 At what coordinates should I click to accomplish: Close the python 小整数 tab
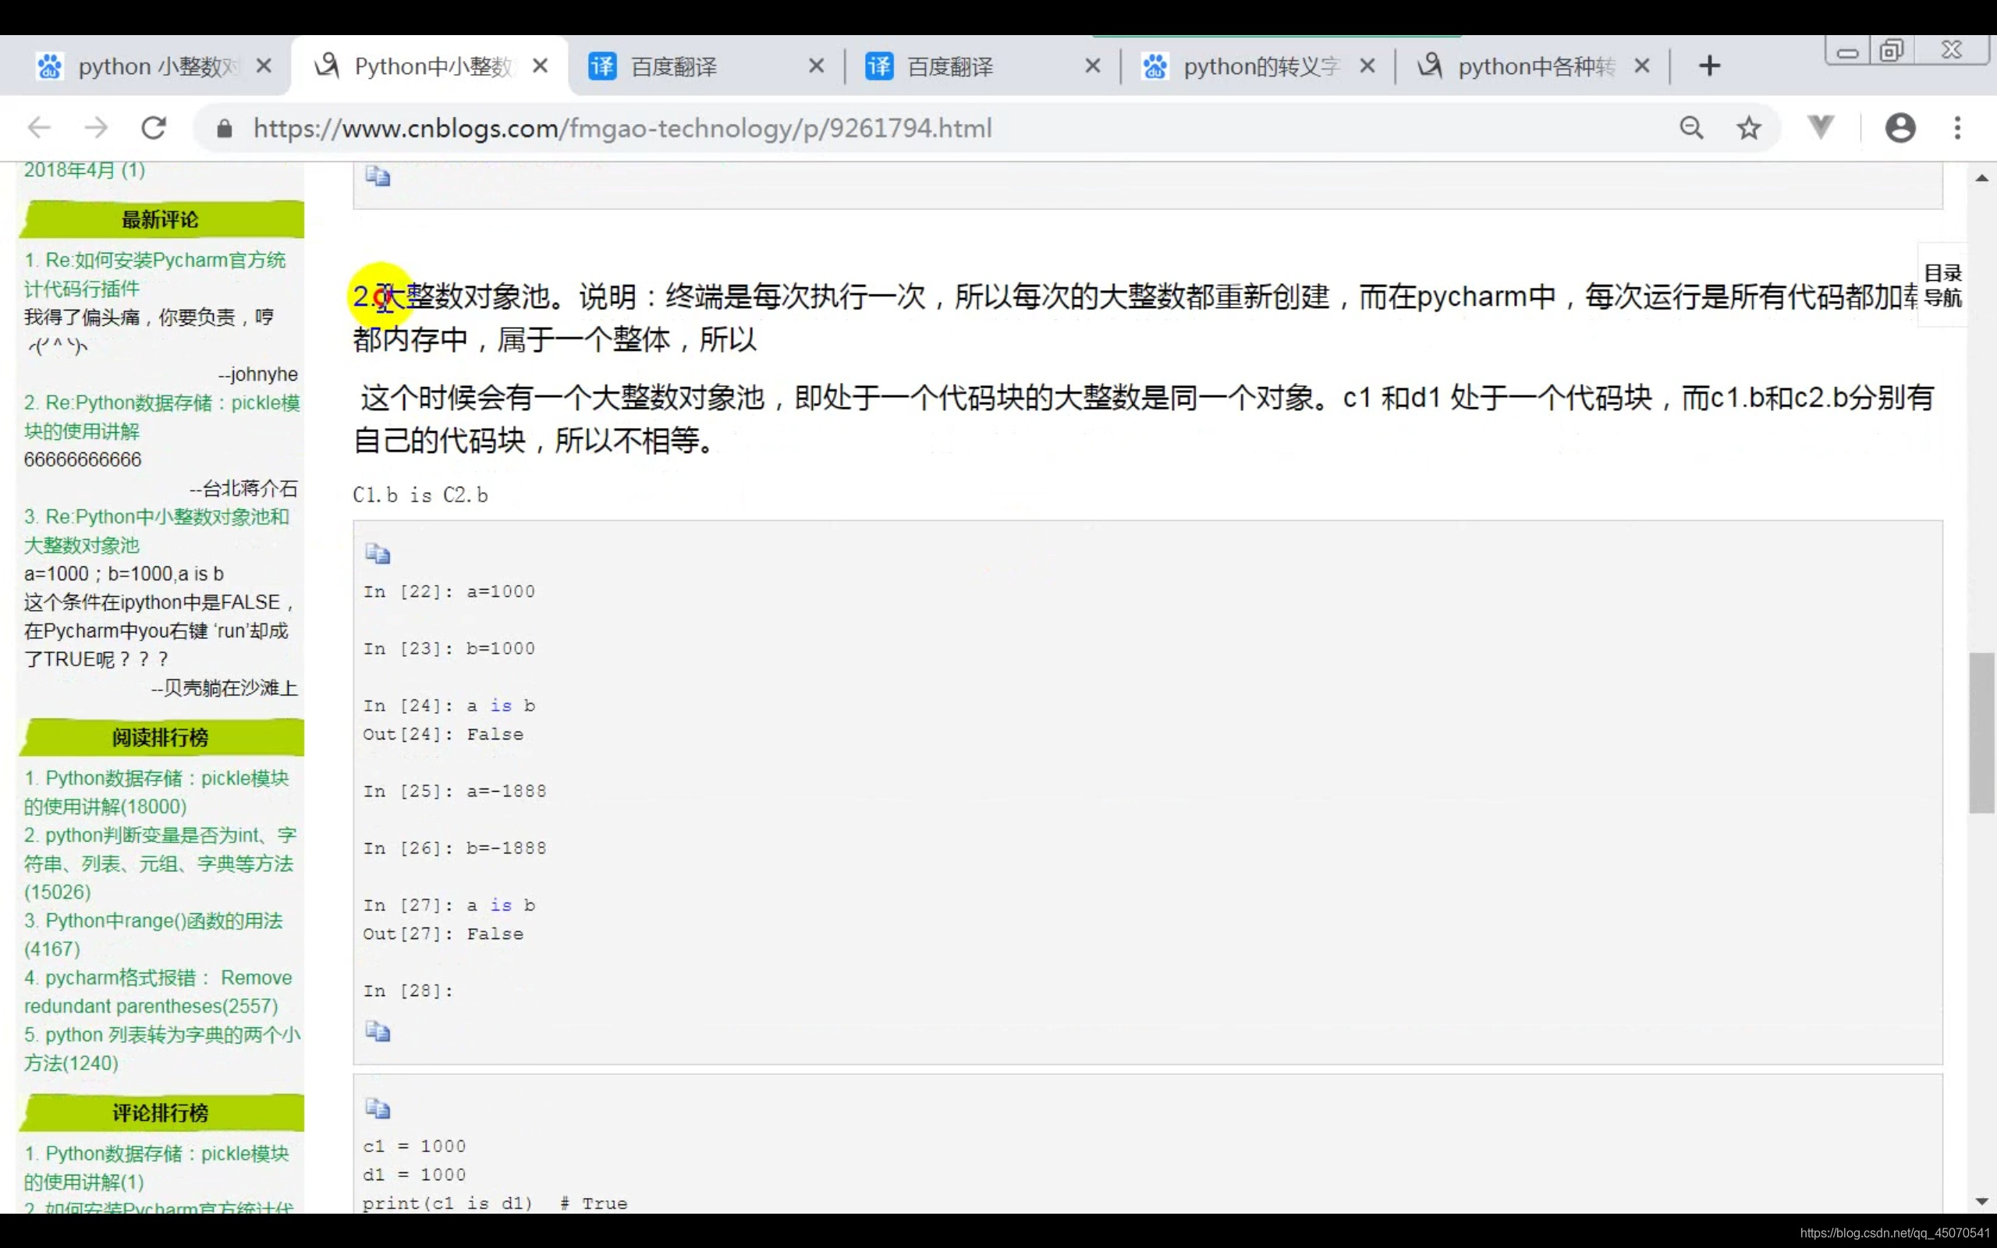click(x=264, y=66)
